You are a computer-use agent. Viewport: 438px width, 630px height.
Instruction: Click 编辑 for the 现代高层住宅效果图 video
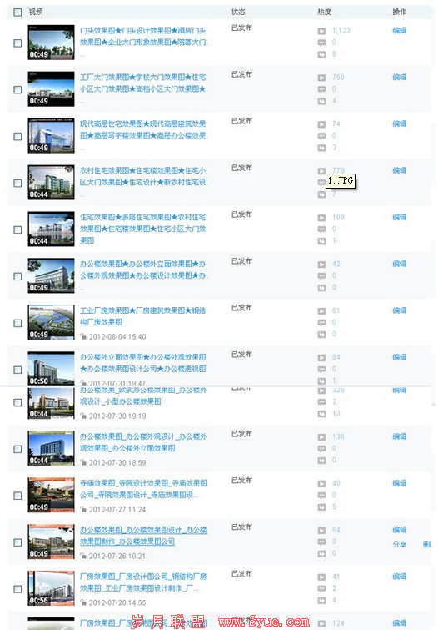pyautogui.click(x=399, y=123)
